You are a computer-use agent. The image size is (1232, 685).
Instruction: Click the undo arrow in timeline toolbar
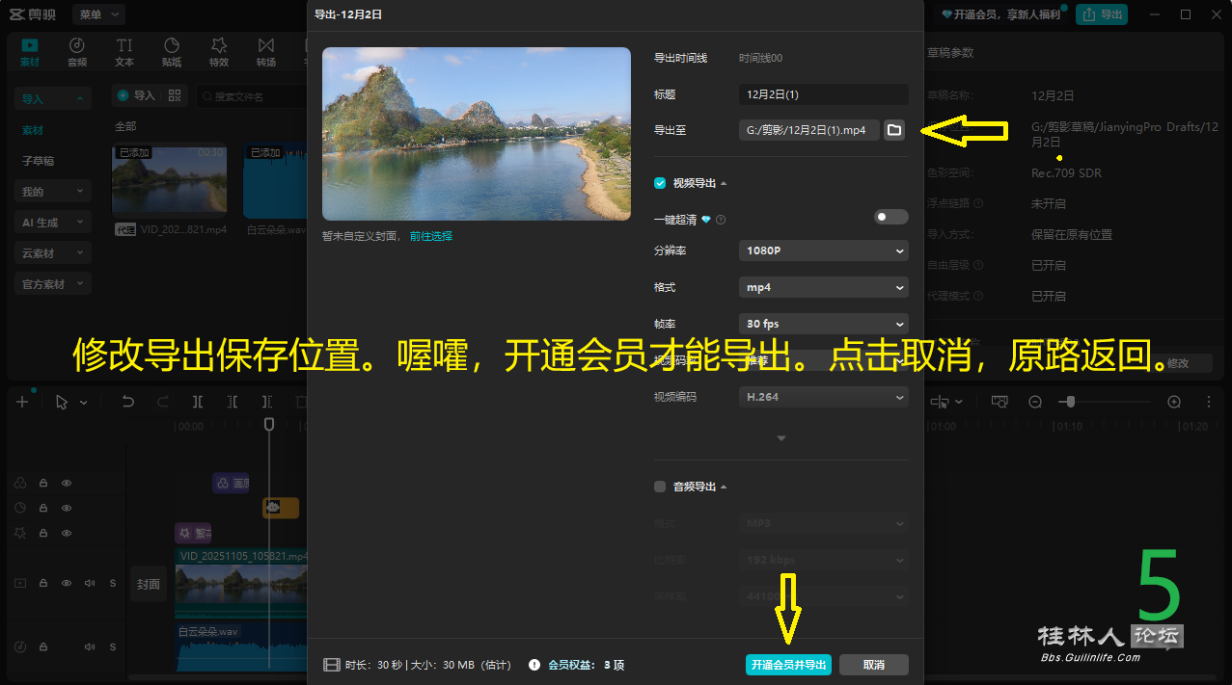tap(128, 402)
